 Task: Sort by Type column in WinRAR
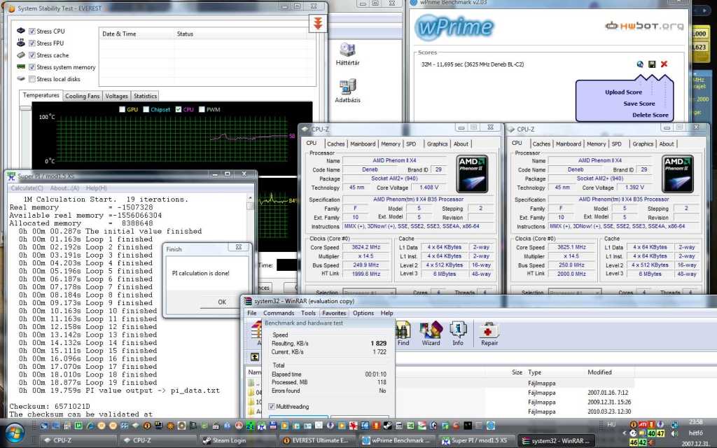coord(555,372)
